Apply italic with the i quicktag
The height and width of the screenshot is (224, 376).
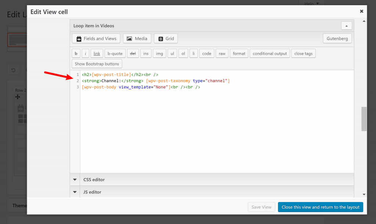pos(85,53)
